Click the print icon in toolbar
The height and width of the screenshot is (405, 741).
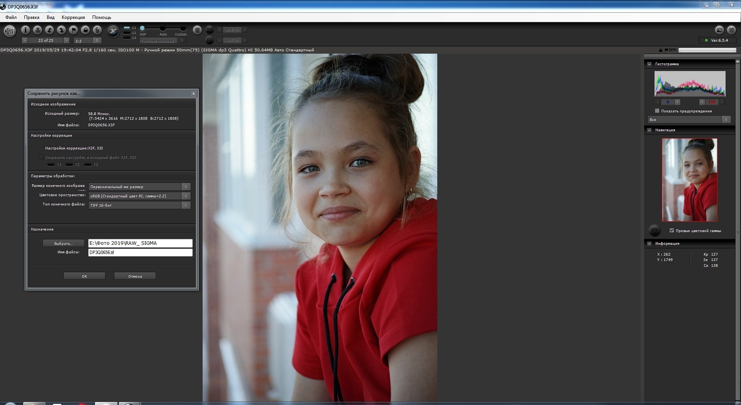click(x=37, y=30)
